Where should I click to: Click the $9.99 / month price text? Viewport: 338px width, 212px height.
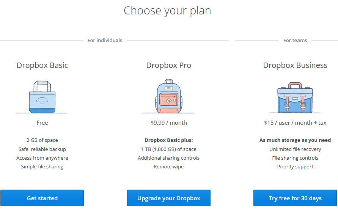169,123
